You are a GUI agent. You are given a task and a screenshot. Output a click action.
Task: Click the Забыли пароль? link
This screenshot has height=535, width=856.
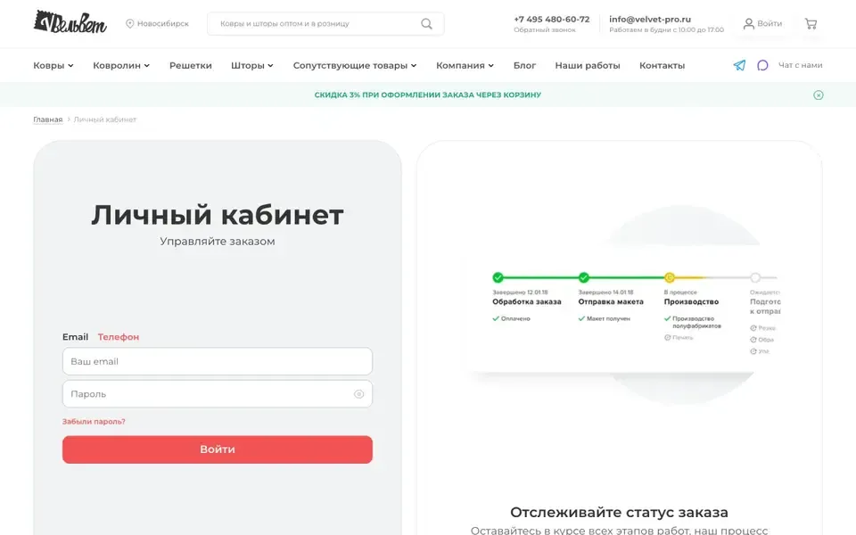pyautogui.click(x=94, y=422)
